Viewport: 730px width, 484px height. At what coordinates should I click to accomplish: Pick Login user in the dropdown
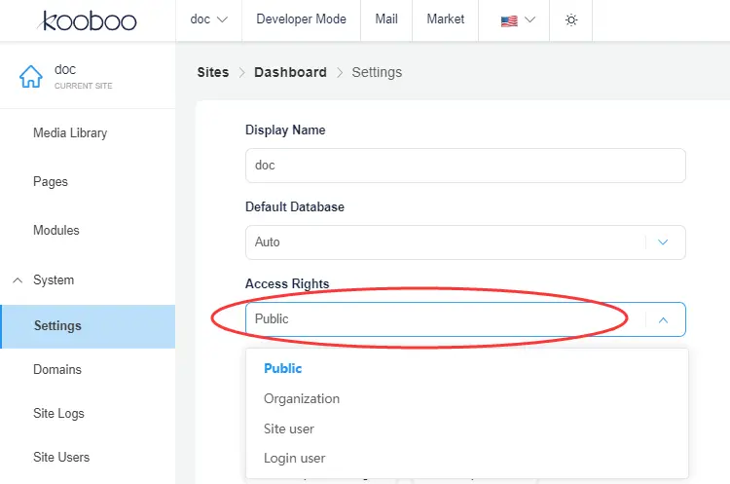(294, 458)
